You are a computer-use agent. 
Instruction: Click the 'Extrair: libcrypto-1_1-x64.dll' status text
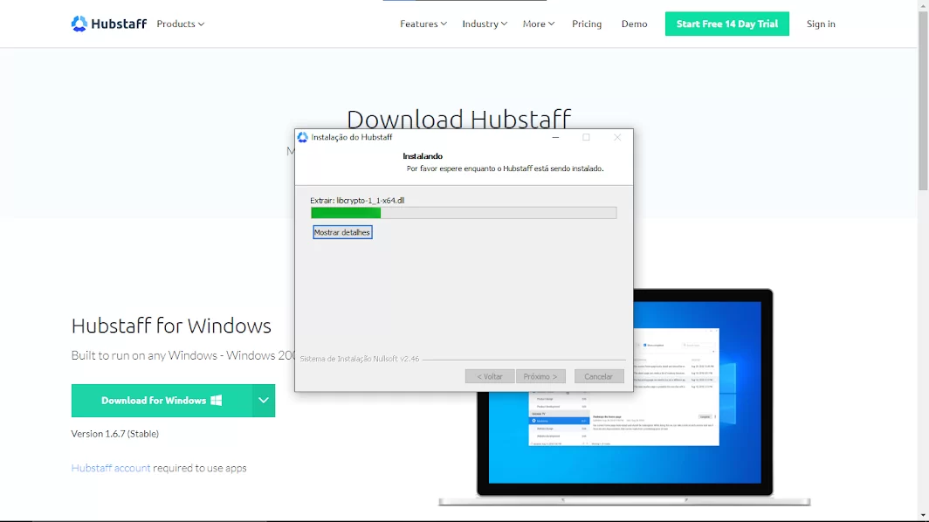357,200
